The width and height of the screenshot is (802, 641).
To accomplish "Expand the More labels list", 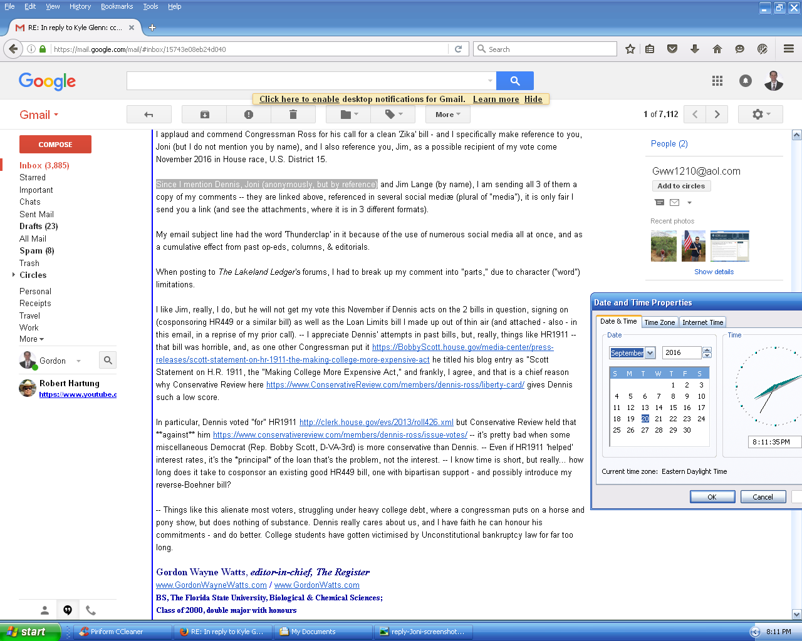I will click(x=31, y=339).
